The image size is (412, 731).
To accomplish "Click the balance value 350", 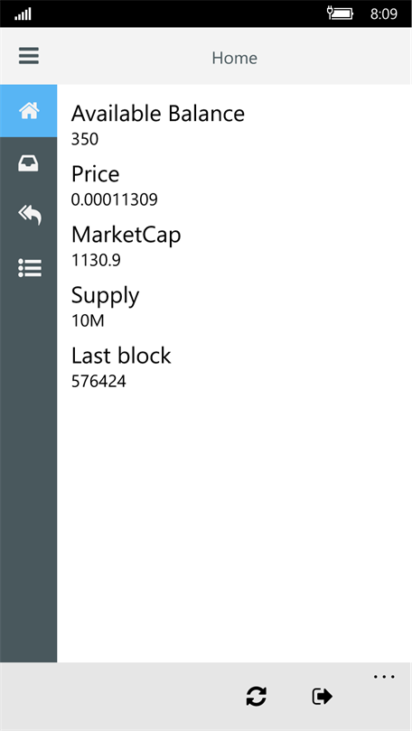I will 85,139.
